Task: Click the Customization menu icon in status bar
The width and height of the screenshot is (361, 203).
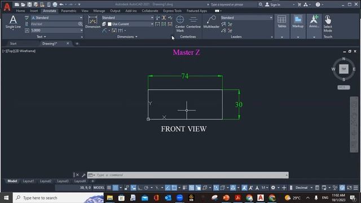Action: click(x=356, y=188)
